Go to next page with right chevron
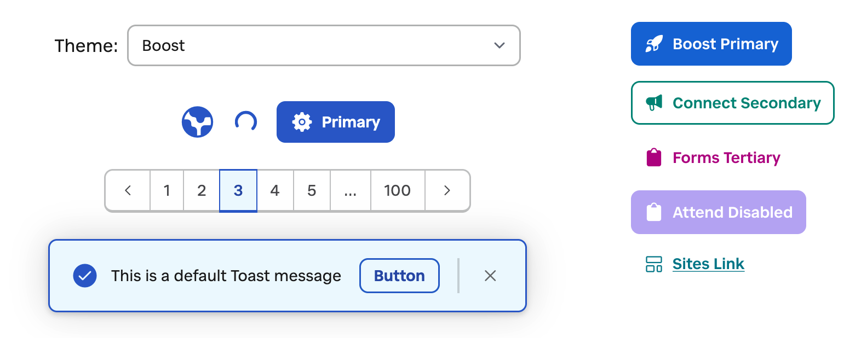Image resolution: width=861 pixels, height=338 pixels. click(447, 190)
